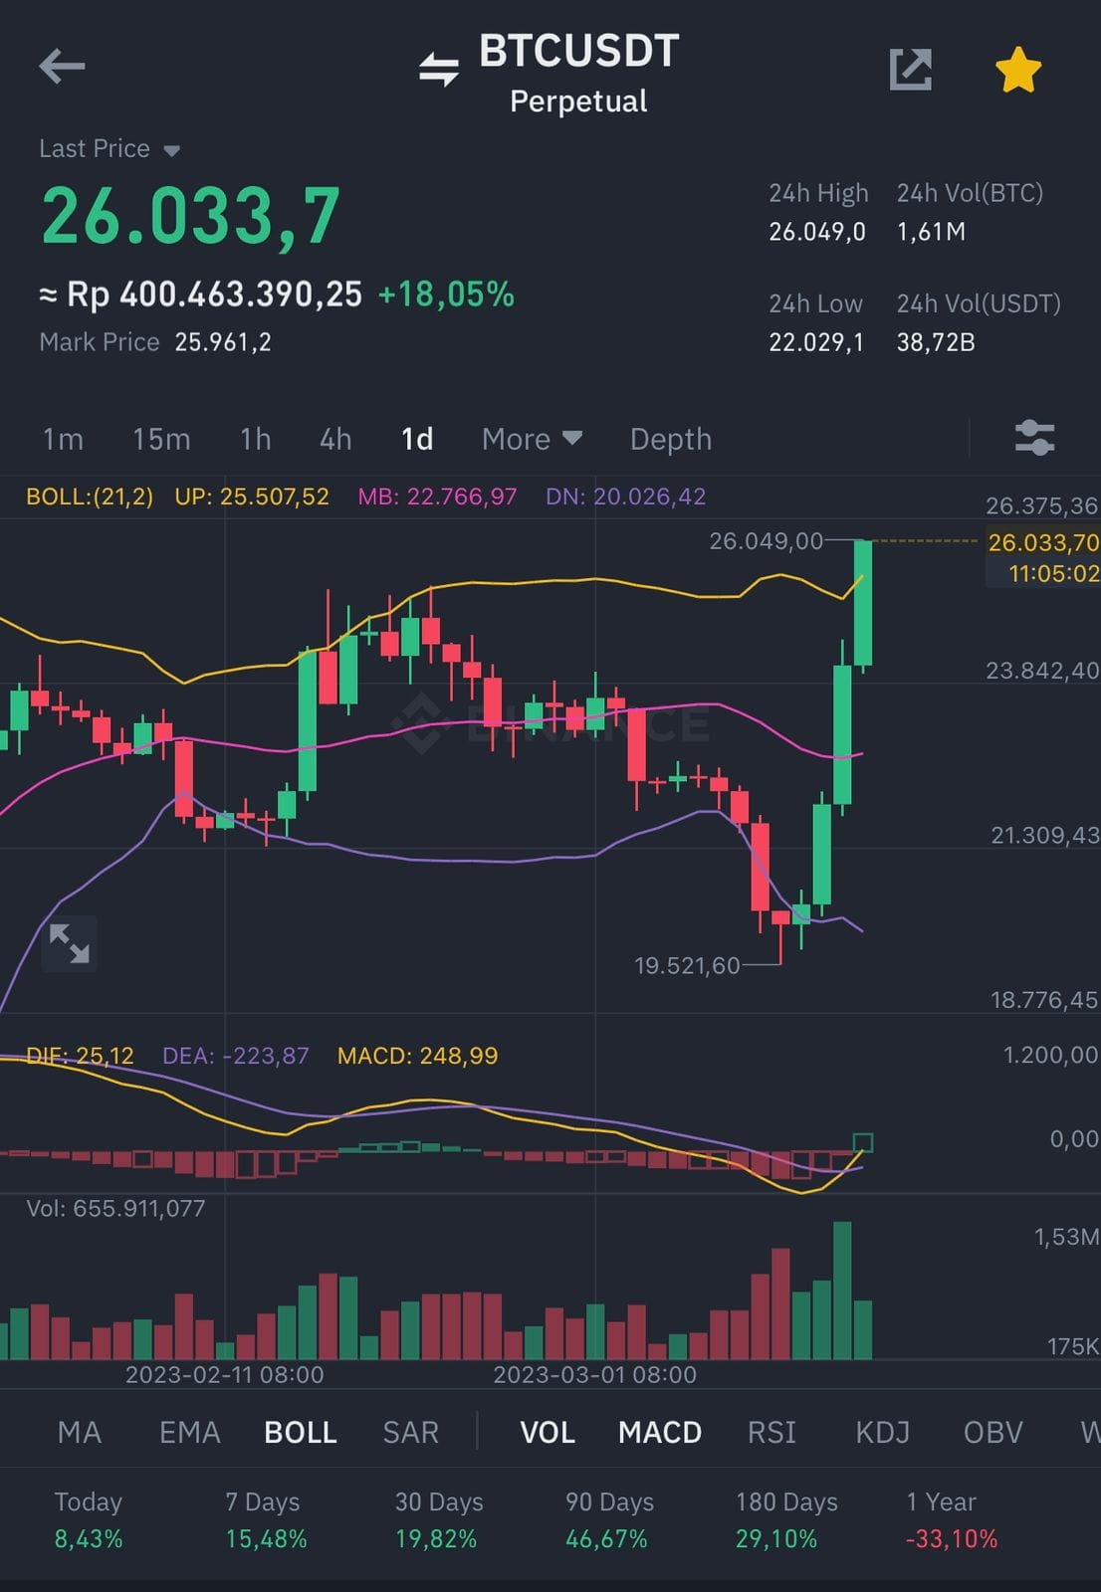
Task: Toggle the BOLL indicator off
Action: point(300,1432)
